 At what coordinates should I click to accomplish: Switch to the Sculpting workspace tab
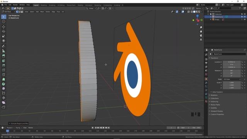(52, 5)
